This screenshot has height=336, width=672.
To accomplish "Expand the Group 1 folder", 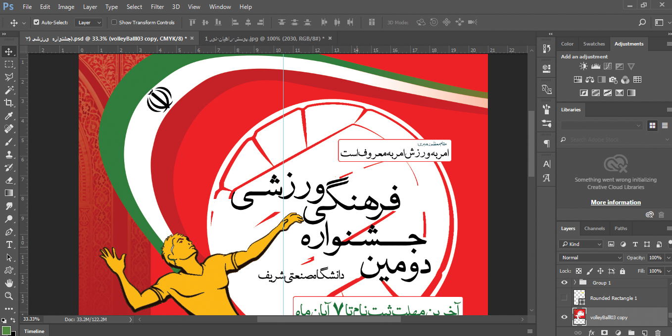I will (575, 283).
